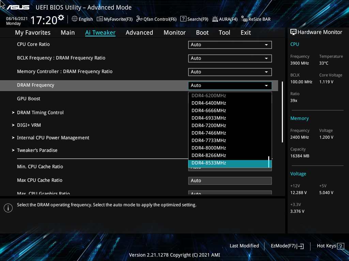The image size is (349, 261).
Task: Open the Exit tab
Action: coord(246,33)
